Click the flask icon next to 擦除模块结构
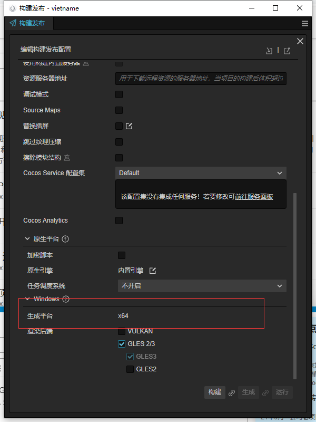 point(67,157)
